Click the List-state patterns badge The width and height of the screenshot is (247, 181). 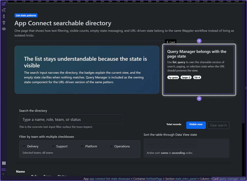point(26,15)
